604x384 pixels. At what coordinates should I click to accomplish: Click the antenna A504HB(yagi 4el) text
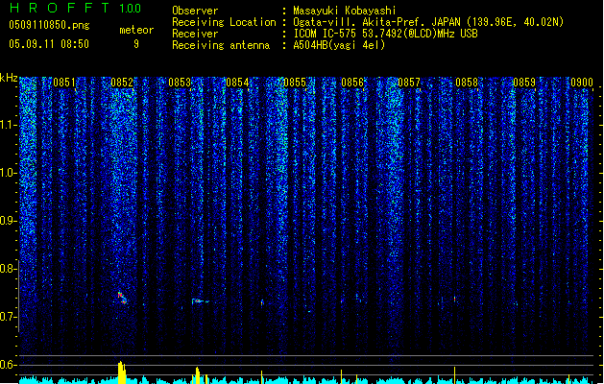point(339,45)
